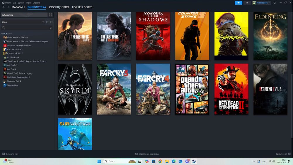
Task: Toggle the library grid view icon
Action: (x=51, y=15)
